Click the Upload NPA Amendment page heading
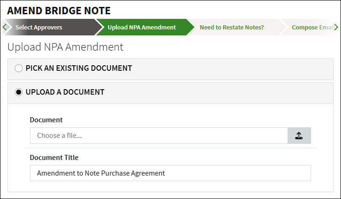Viewport: 341px width, 199px height. [65, 47]
